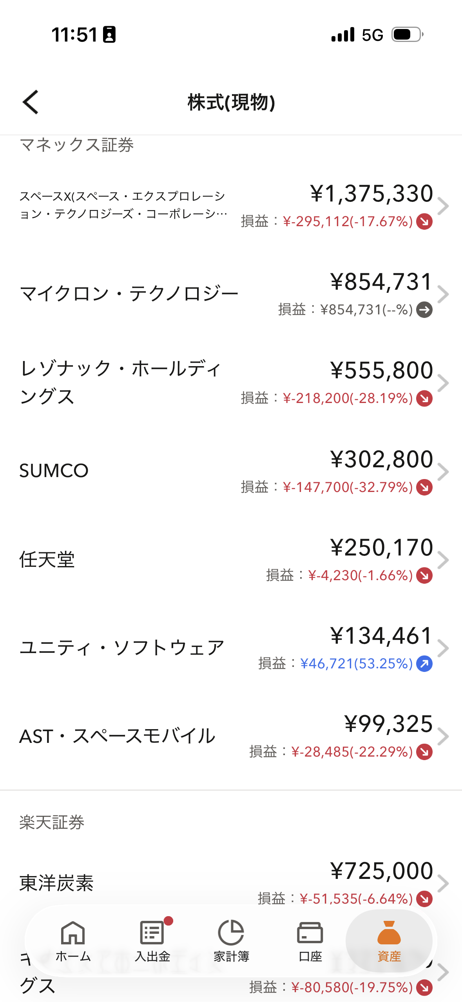This screenshot has width=462, height=1002.
Task: Expand スペースX row chevron
Action: pos(443,206)
